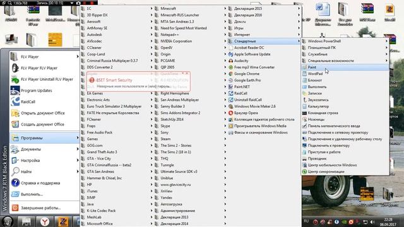
Task: Expand the Планшетный ПК submenu arrow
Action: click(386, 48)
